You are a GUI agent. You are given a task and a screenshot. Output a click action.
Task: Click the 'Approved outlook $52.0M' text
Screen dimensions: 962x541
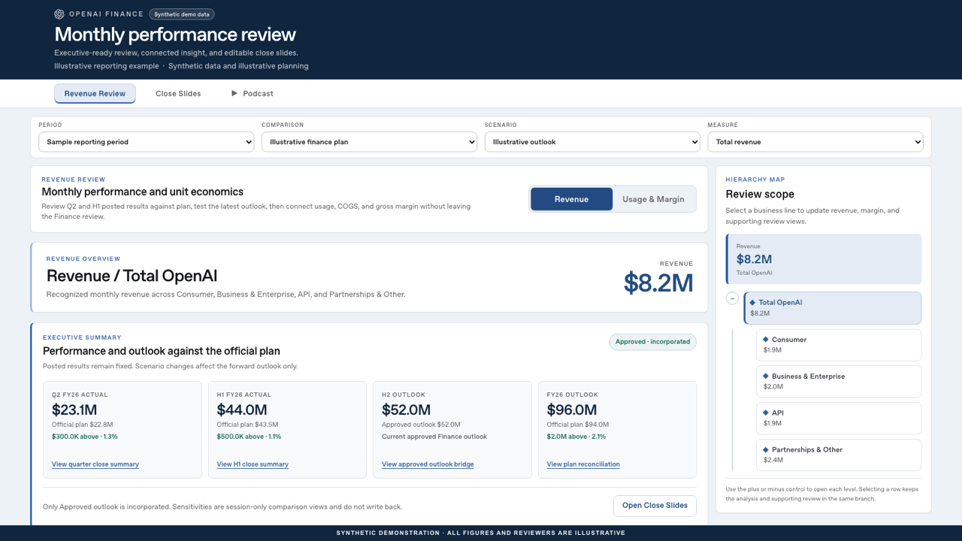pos(421,425)
